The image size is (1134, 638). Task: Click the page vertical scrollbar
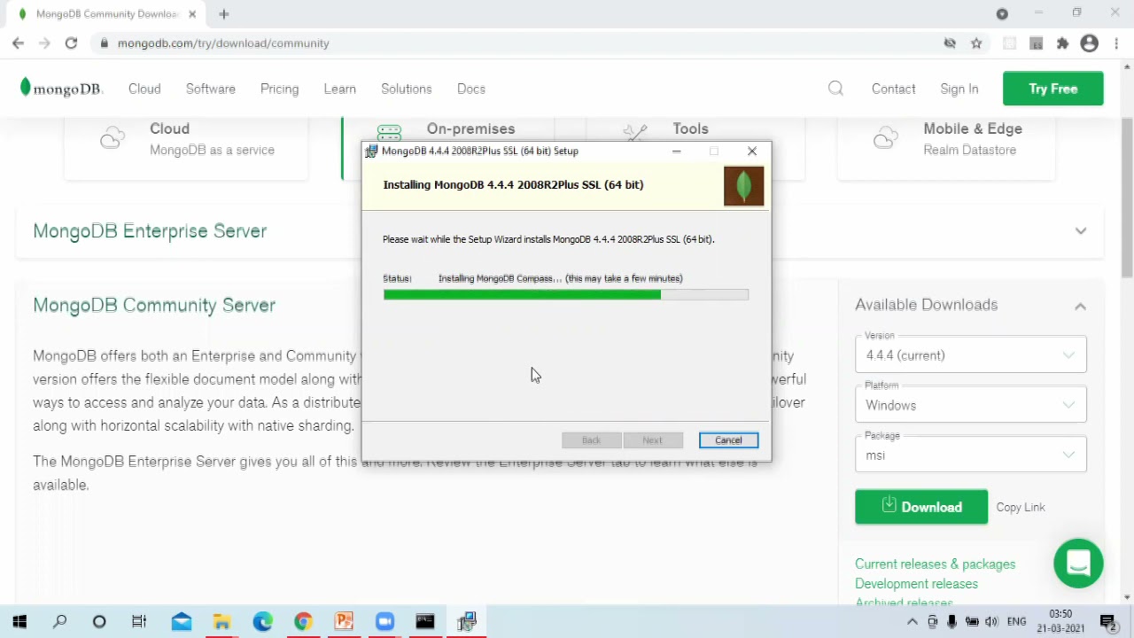[x=1127, y=199]
